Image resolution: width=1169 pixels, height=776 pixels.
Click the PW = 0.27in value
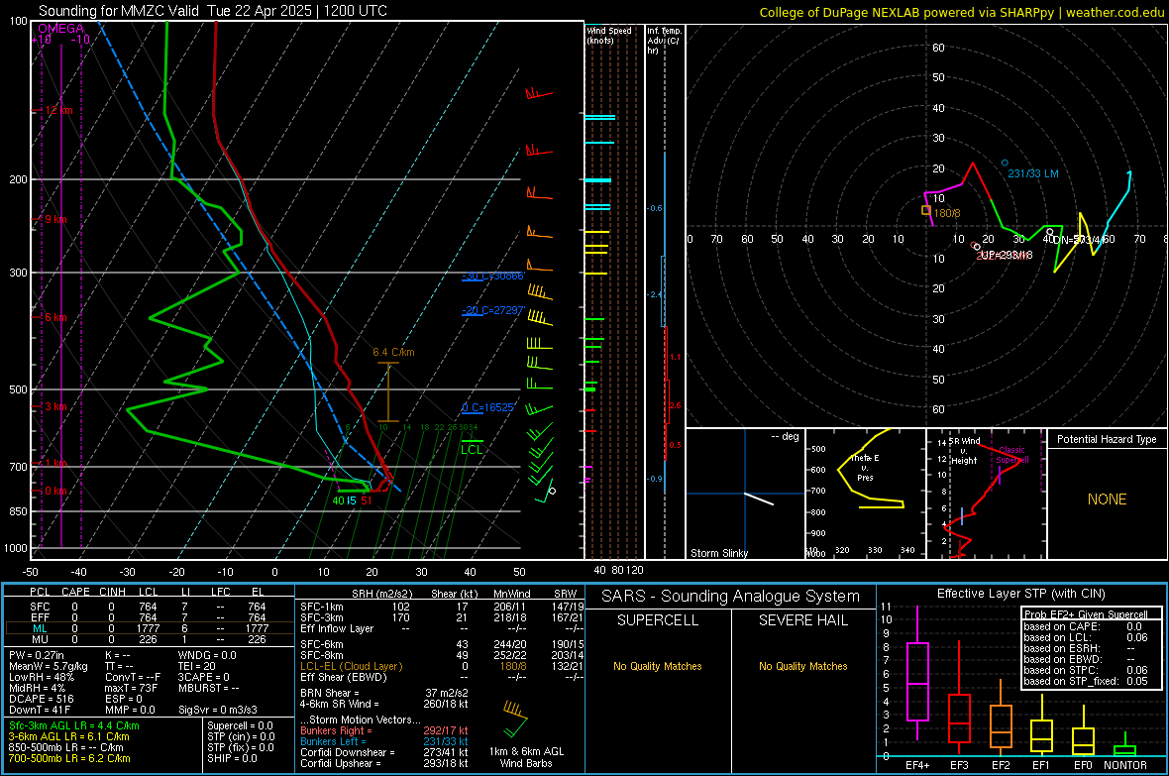(37, 655)
